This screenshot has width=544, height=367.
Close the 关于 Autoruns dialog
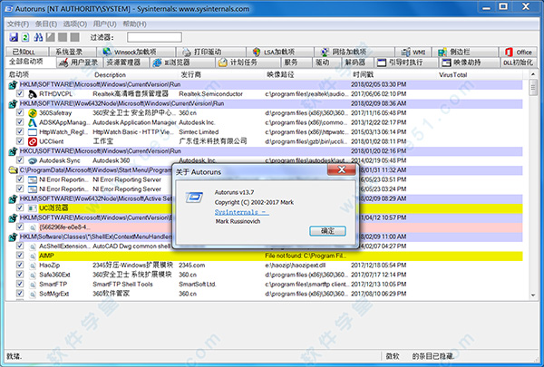[x=342, y=169]
